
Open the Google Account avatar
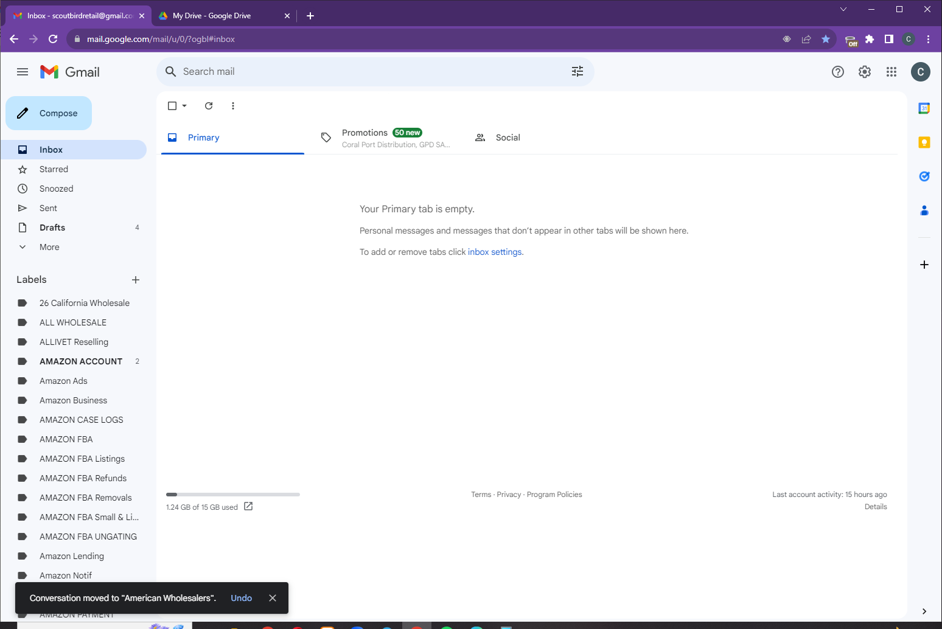921,72
